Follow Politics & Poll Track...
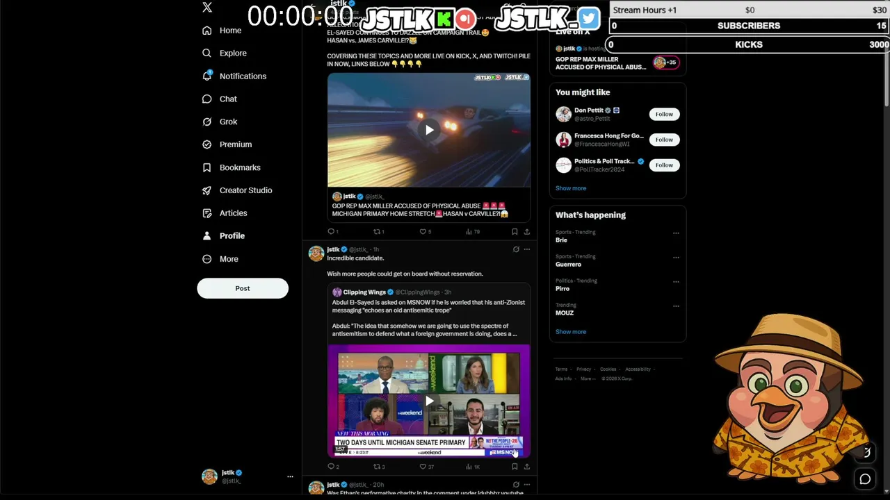The image size is (890, 500). tap(664, 165)
